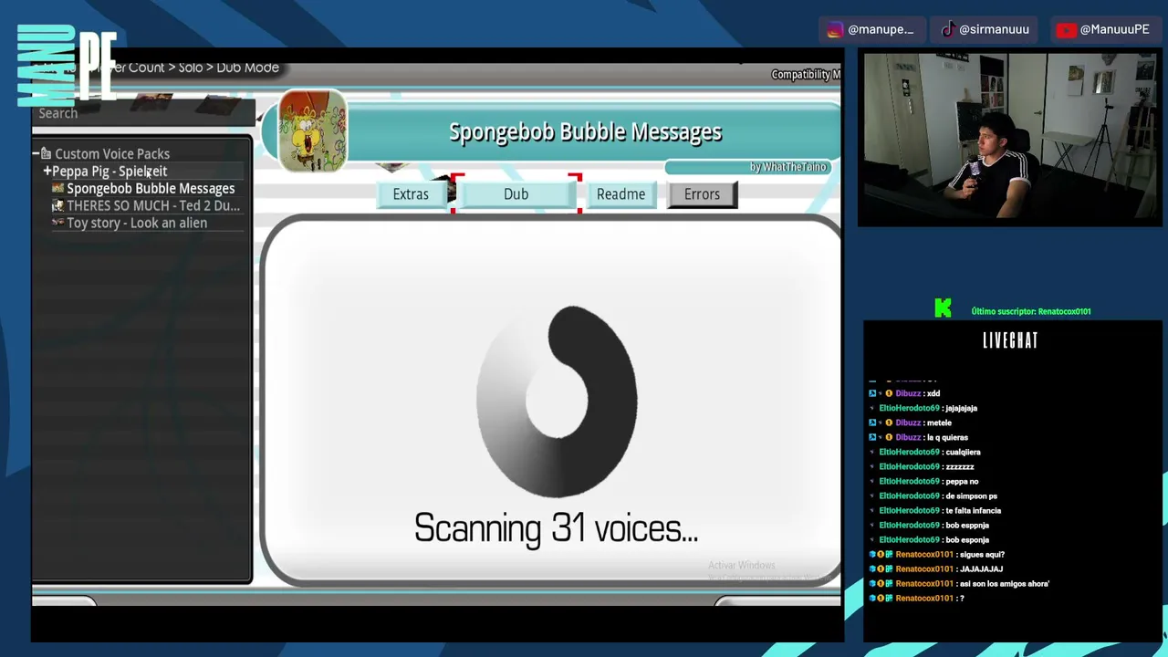Go to Solo in the breadcrumb
This screenshot has height=657, width=1168.
pyautogui.click(x=191, y=68)
